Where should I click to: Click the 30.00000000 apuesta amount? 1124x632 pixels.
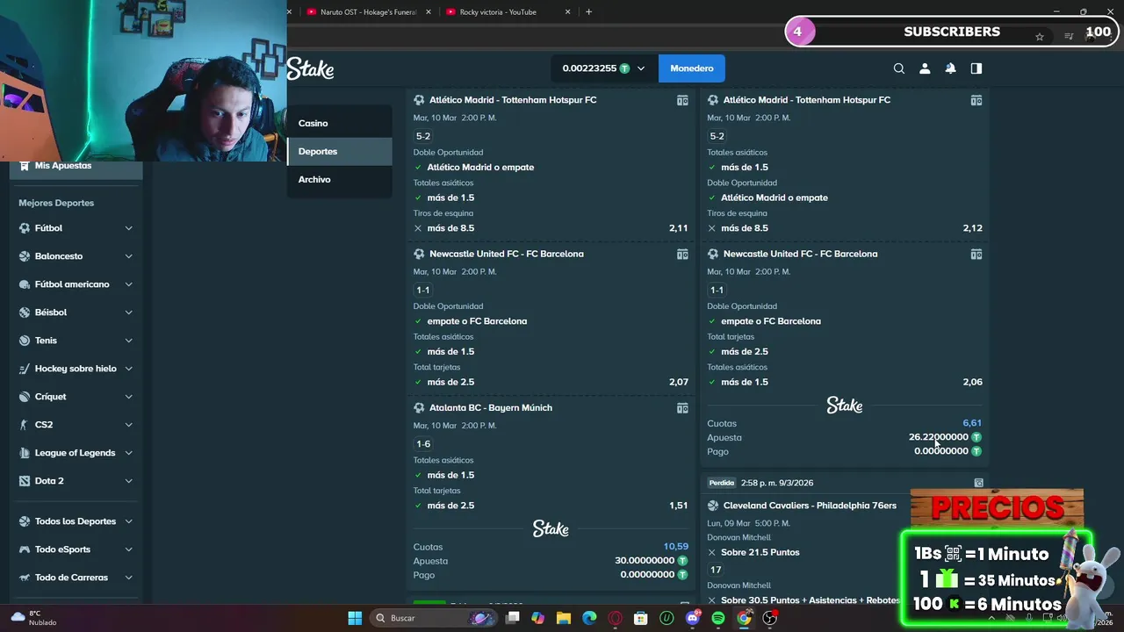645,561
